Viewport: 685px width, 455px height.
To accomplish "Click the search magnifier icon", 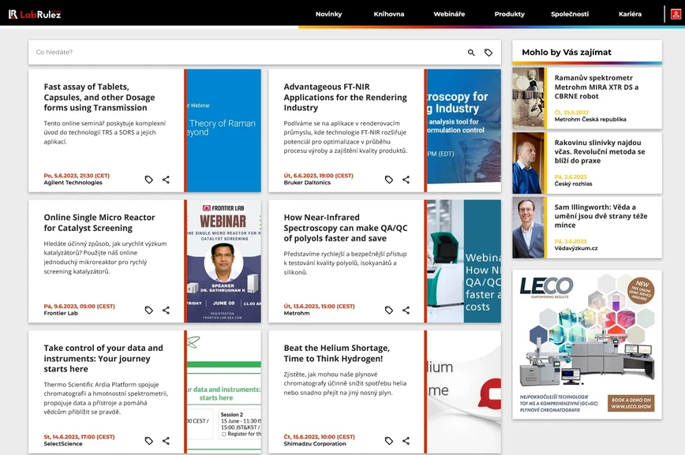I will (470, 52).
